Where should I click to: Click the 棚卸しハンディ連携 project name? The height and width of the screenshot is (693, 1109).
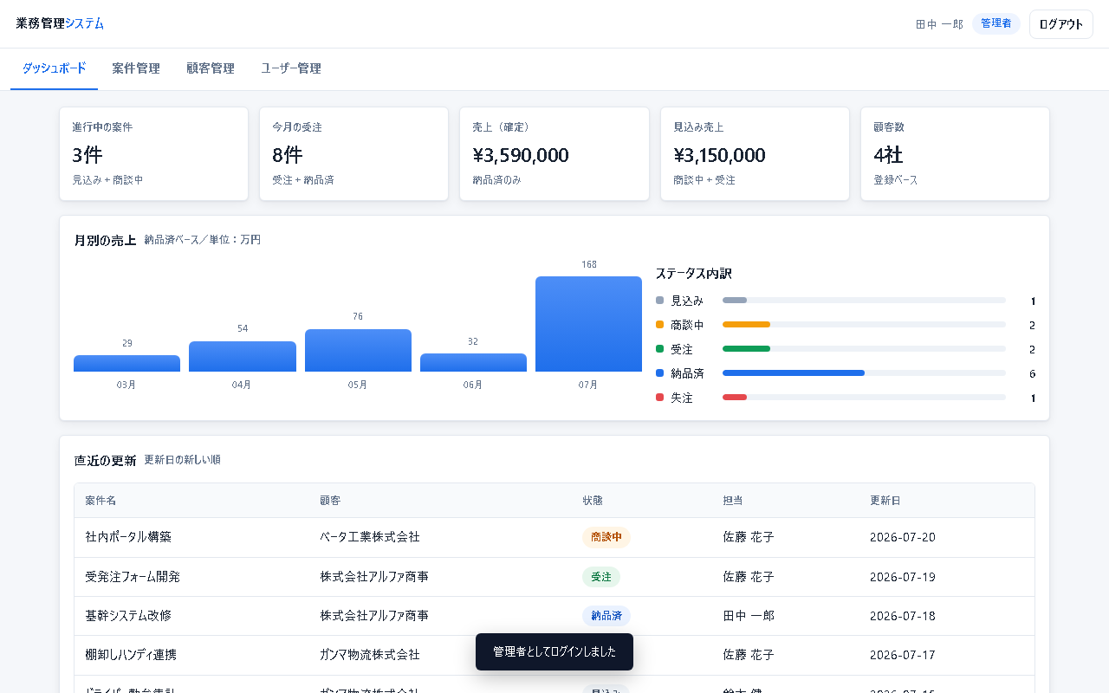131,655
